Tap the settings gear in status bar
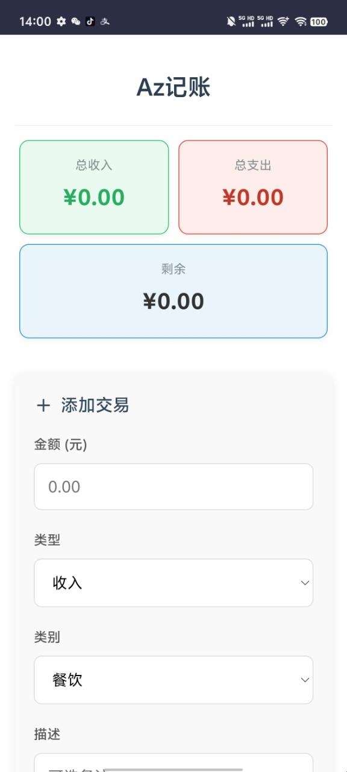This screenshot has height=772, width=347. click(61, 21)
